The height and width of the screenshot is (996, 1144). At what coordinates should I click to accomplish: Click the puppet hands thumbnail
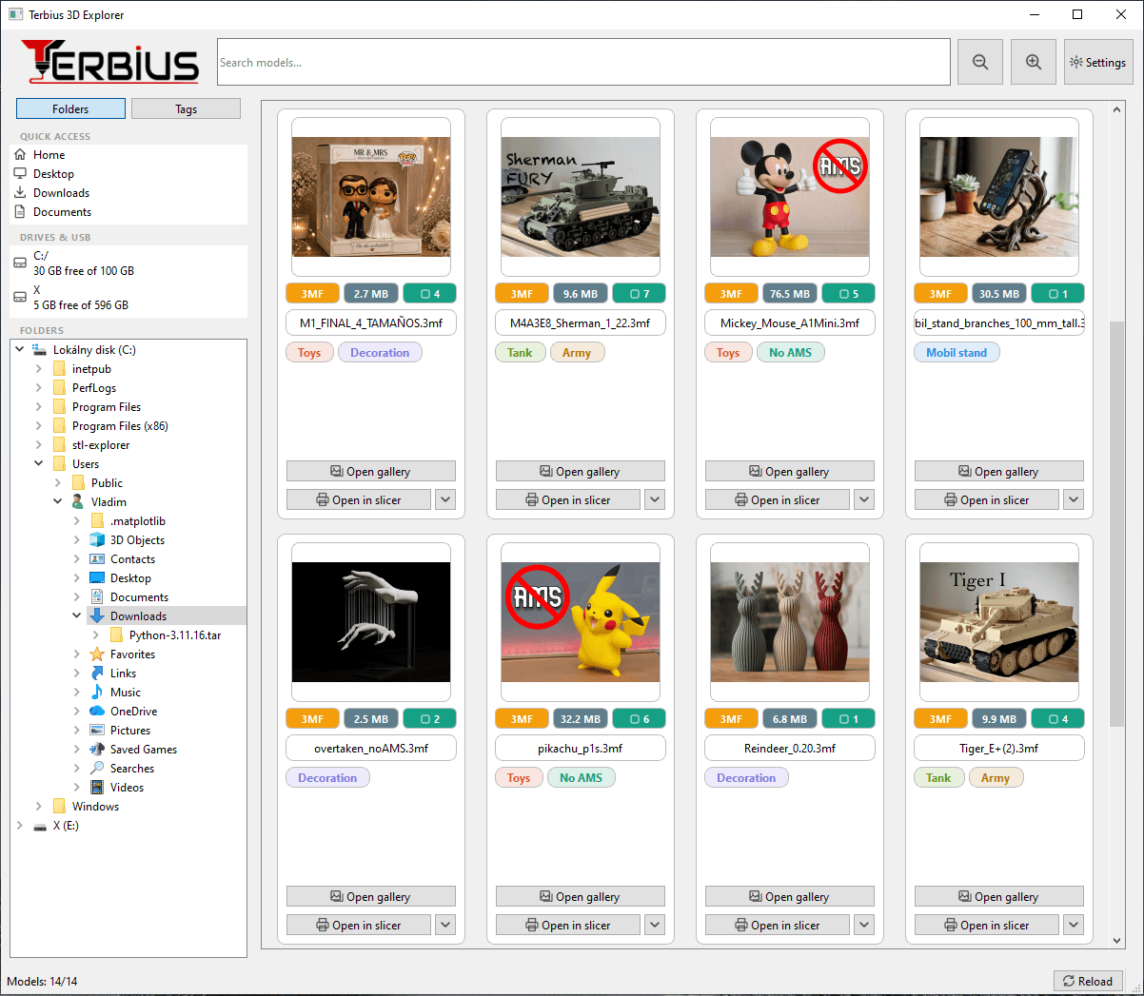(x=371, y=622)
